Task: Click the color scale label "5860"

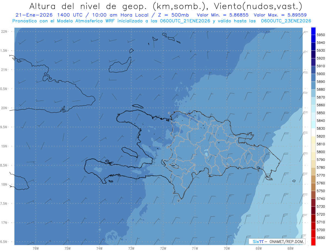Action: click(x=321, y=105)
